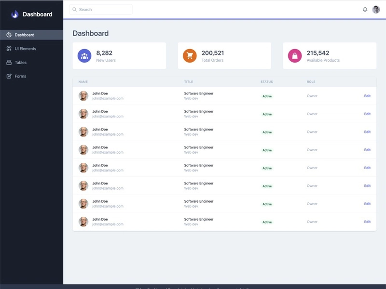This screenshot has height=289, width=386.
Task: Click the orange Total Orders cart icon
Action: coord(190,56)
